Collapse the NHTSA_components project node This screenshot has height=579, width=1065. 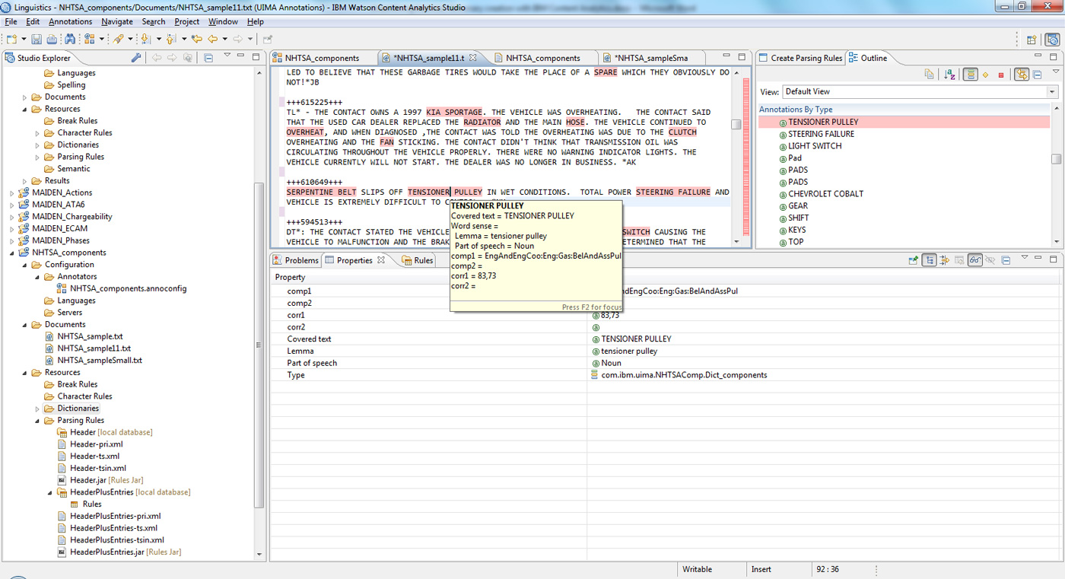point(11,253)
